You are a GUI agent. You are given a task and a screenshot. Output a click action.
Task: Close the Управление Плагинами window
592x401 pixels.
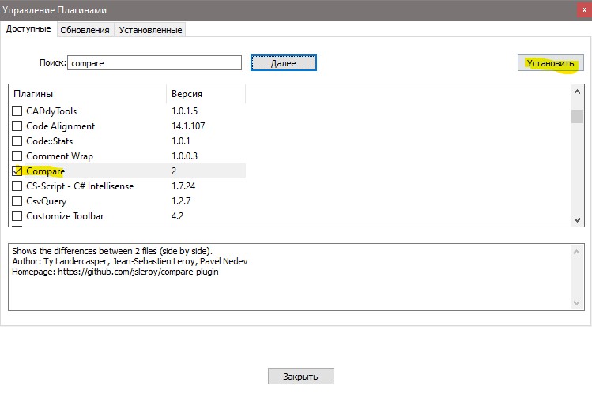pyautogui.click(x=583, y=10)
